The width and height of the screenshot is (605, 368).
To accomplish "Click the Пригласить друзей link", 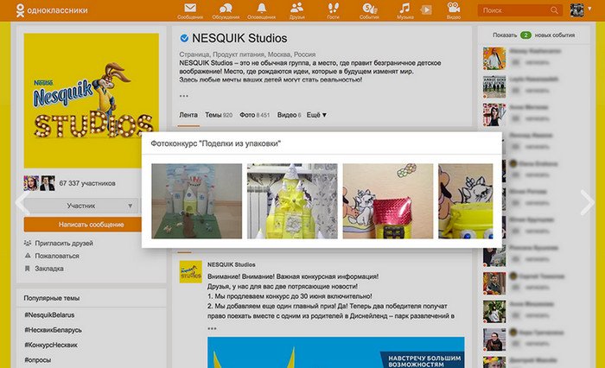I will point(64,244).
